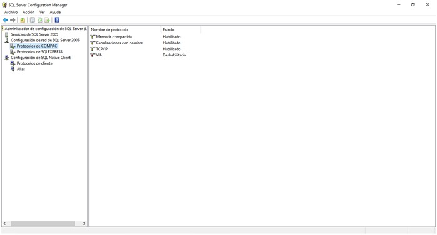The width and height of the screenshot is (437, 235).
Task: Open the Archivo menu
Action: click(11, 13)
